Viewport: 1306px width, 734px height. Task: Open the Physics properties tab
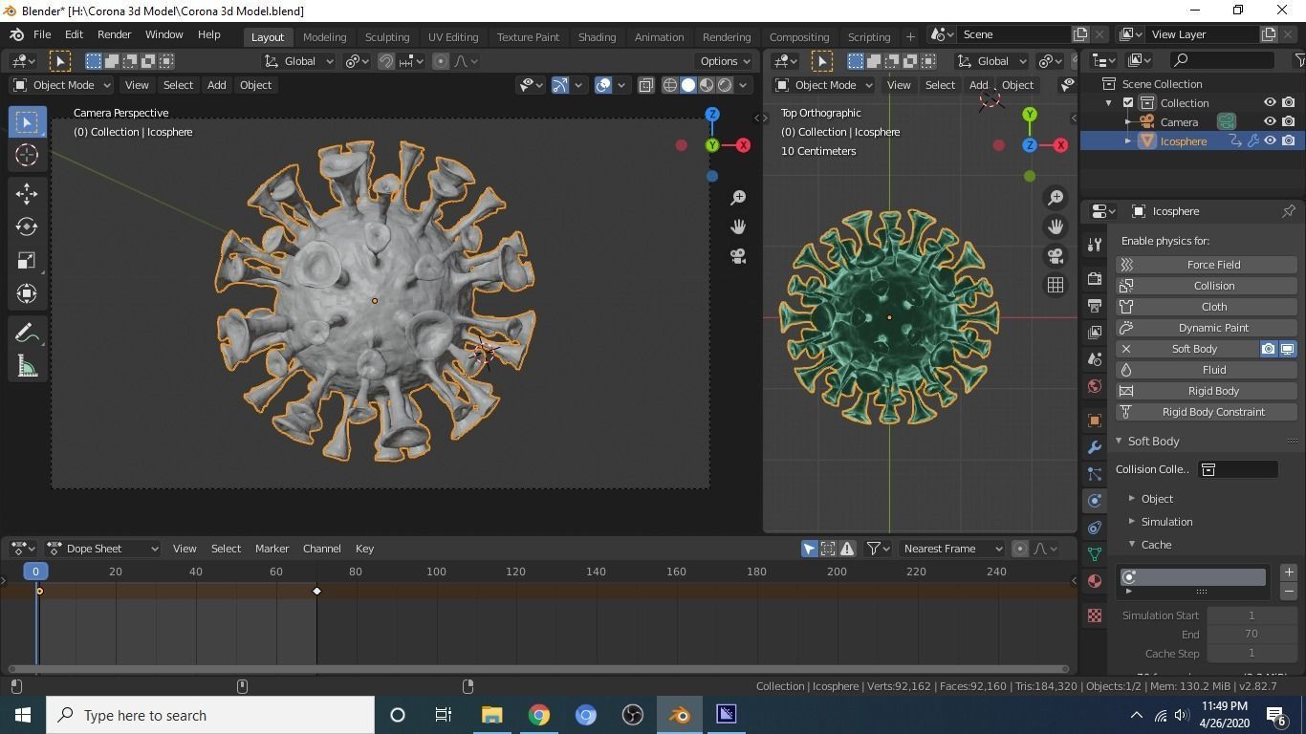coord(1095,501)
